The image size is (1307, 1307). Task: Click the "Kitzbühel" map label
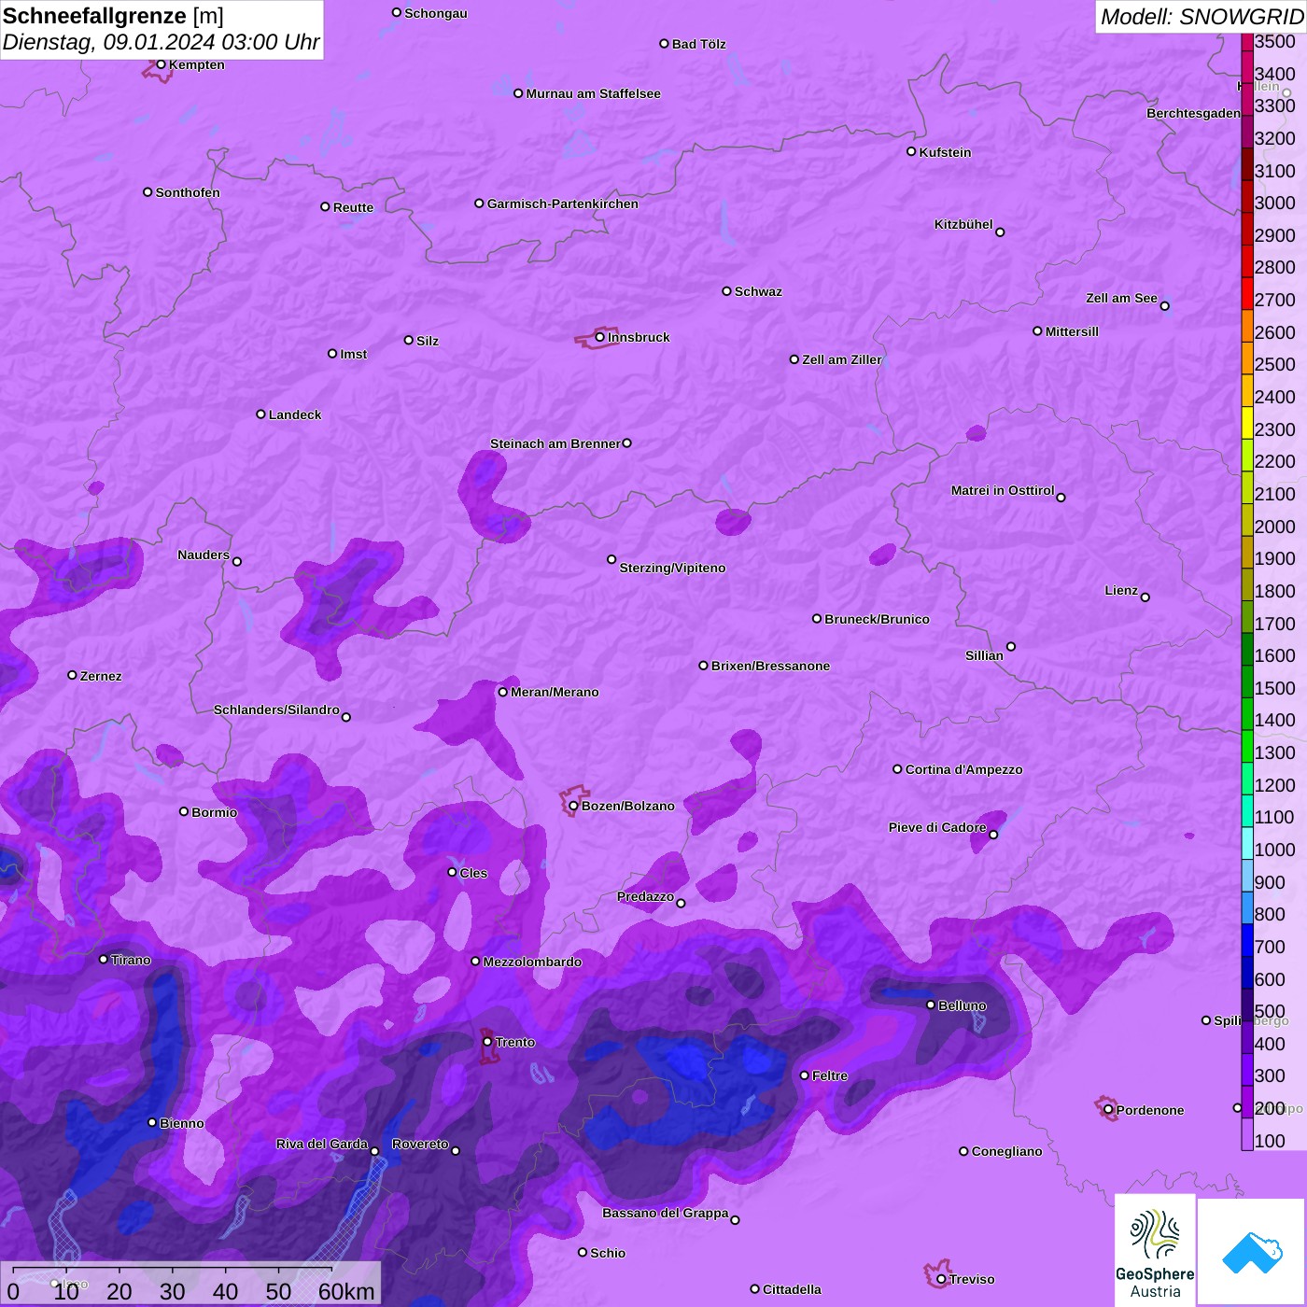[963, 224]
